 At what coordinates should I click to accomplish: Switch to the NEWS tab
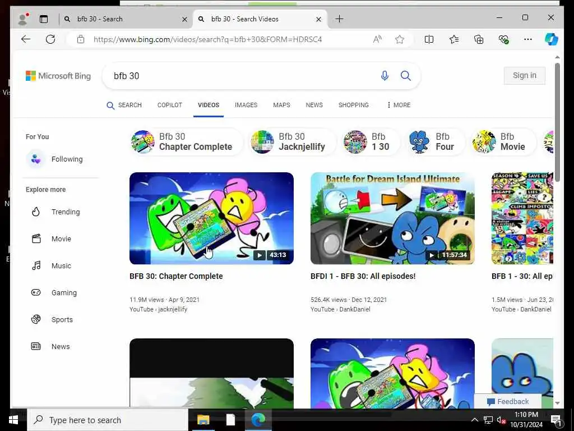(314, 105)
